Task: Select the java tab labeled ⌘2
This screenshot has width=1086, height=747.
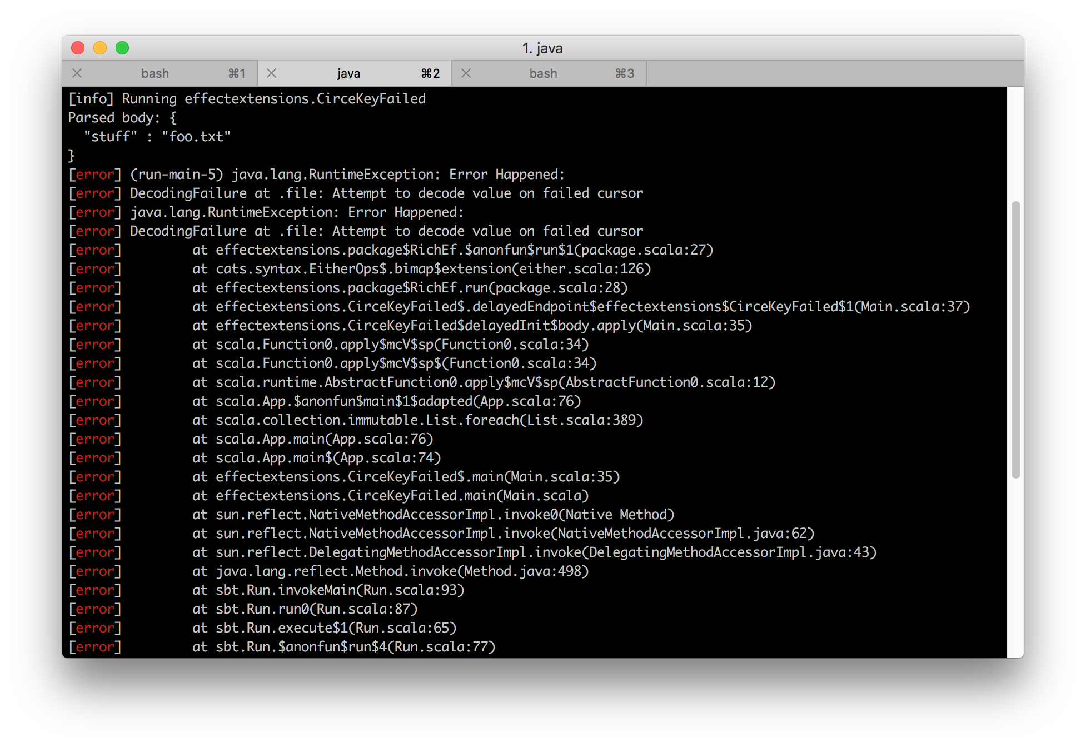Action: (348, 73)
